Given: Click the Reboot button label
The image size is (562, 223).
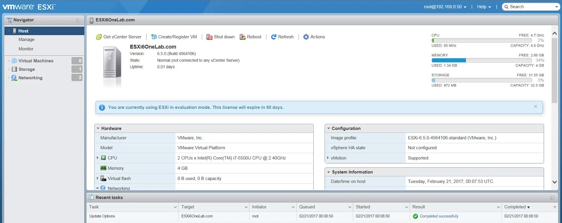Looking at the screenshot, I should tap(254, 37).
